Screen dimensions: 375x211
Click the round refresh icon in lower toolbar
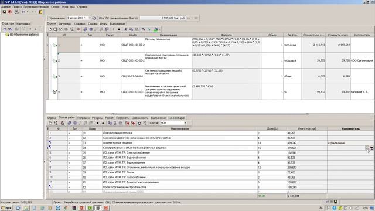coord(139,123)
